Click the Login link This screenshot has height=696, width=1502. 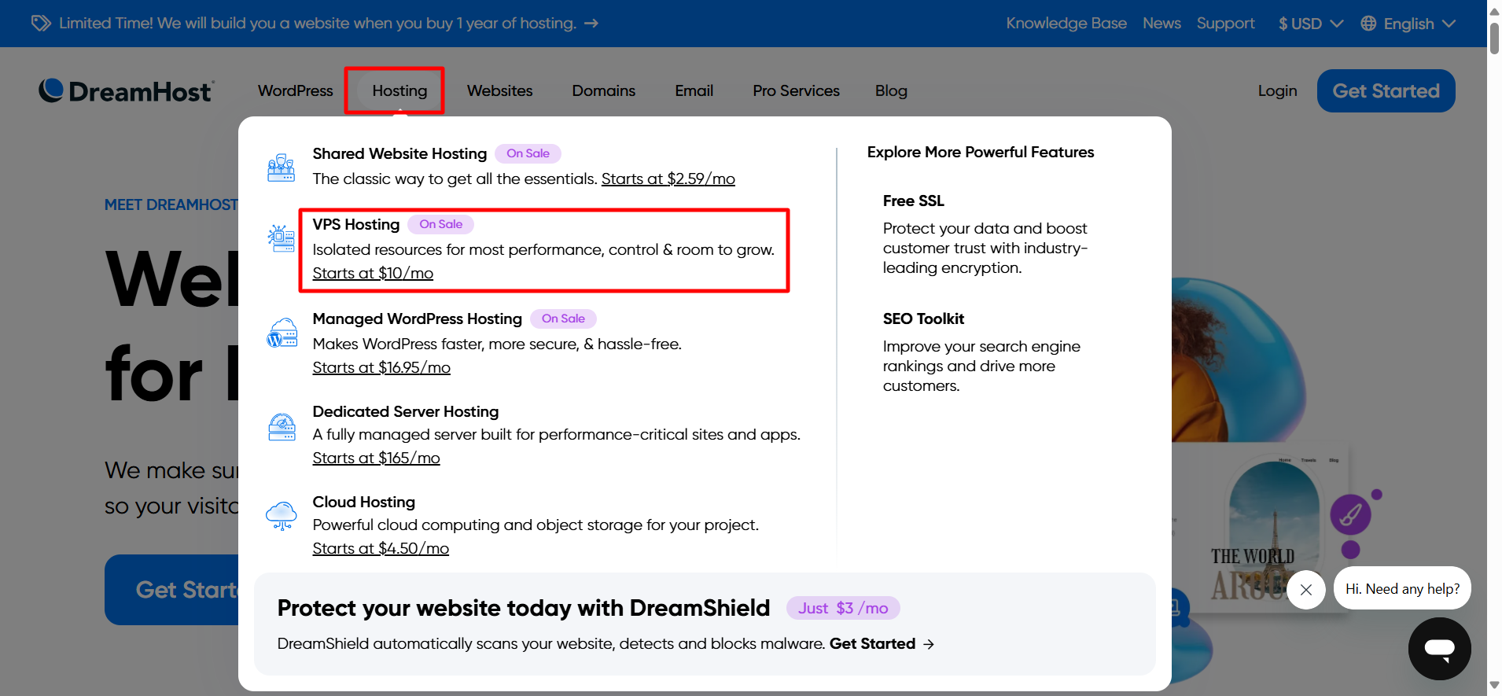tap(1277, 90)
